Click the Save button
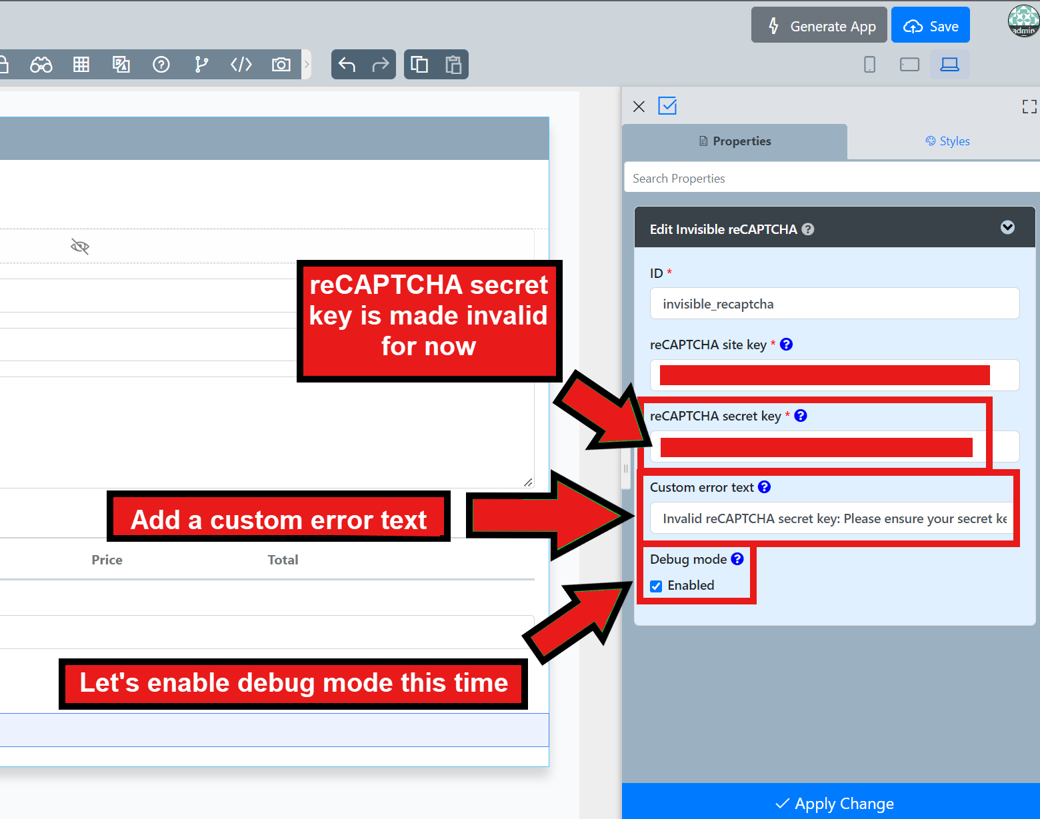Viewport: 1040px width, 819px height. 931,25
